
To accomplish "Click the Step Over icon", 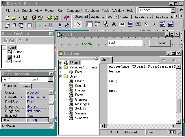I will [66, 25].
